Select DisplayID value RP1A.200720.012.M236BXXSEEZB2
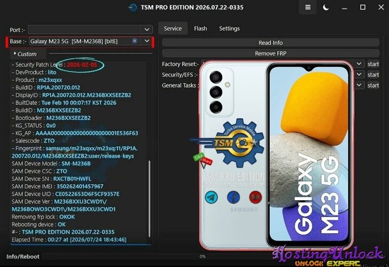The image size is (389, 267). 87,95
